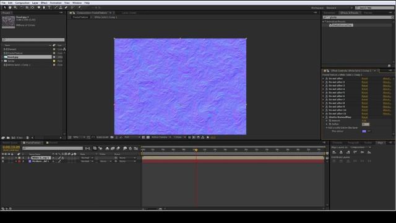Reset the Do not alter 10 effect

(364, 110)
